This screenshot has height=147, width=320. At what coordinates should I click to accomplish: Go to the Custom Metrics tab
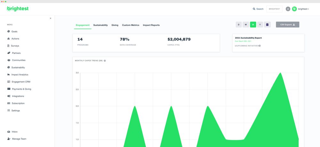[x=131, y=25]
